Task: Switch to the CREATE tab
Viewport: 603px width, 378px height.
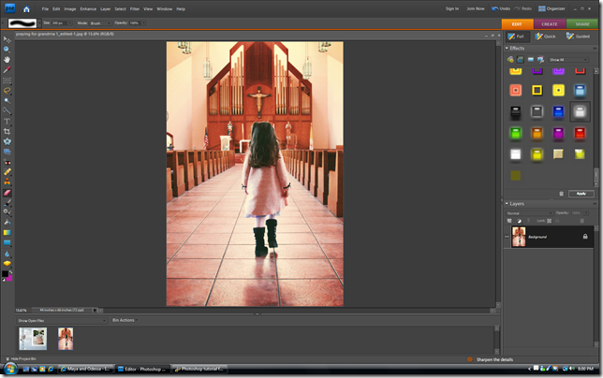Action: (x=550, y=23)
